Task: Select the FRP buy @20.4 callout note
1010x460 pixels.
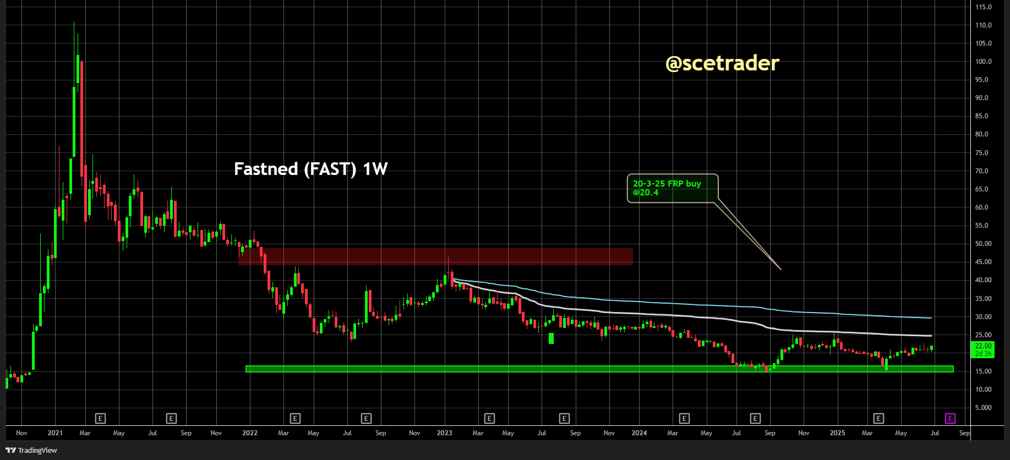Action: pos(673,188)
